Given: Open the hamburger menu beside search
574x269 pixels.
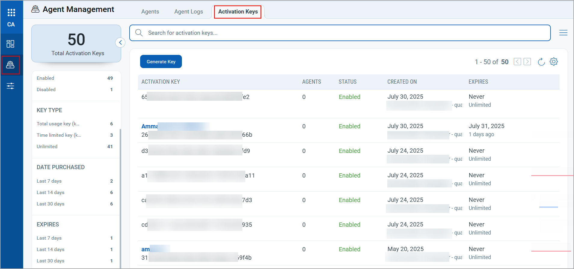Looking at the screenshot, I should pyautogui.click(x=563, y=33).
